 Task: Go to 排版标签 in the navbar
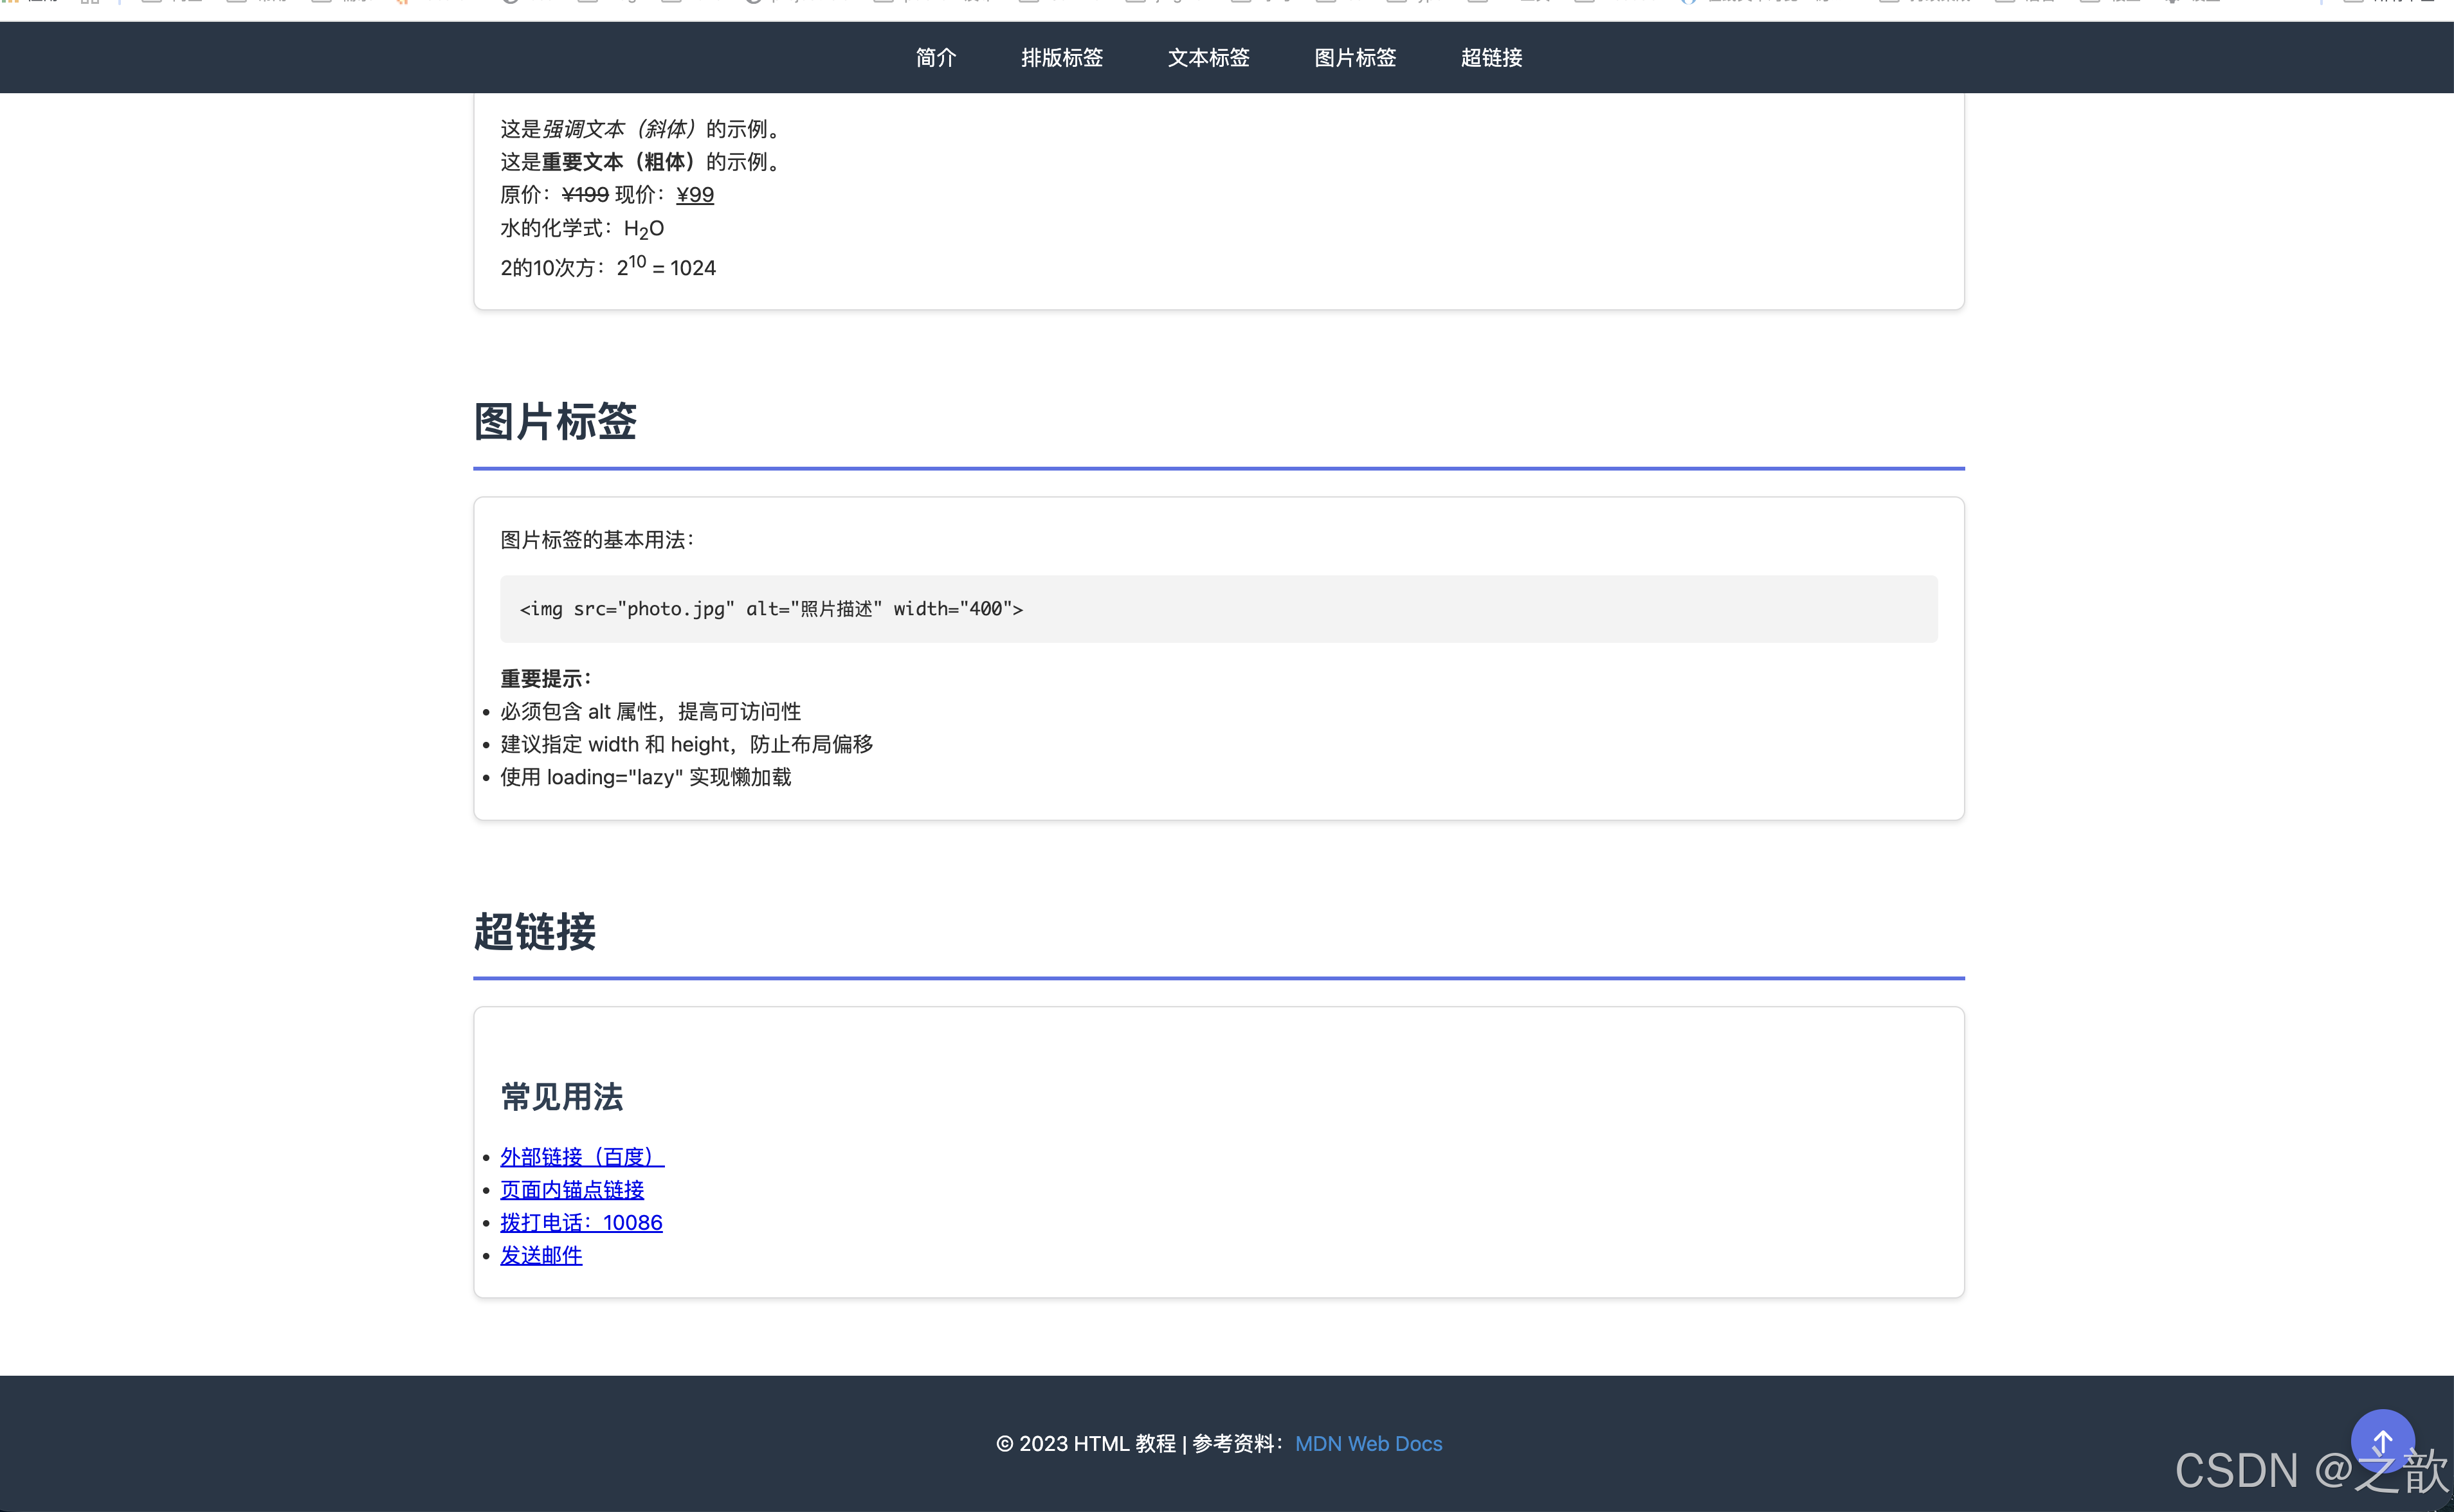point(1062,58)
